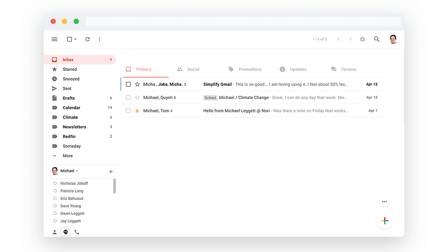
Task: Open the hamburger main menu icon
Action: click(55, 39)
